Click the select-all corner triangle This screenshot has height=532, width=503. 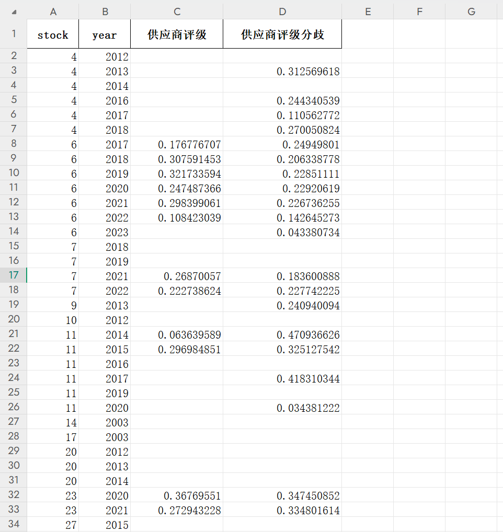point(14,11)
